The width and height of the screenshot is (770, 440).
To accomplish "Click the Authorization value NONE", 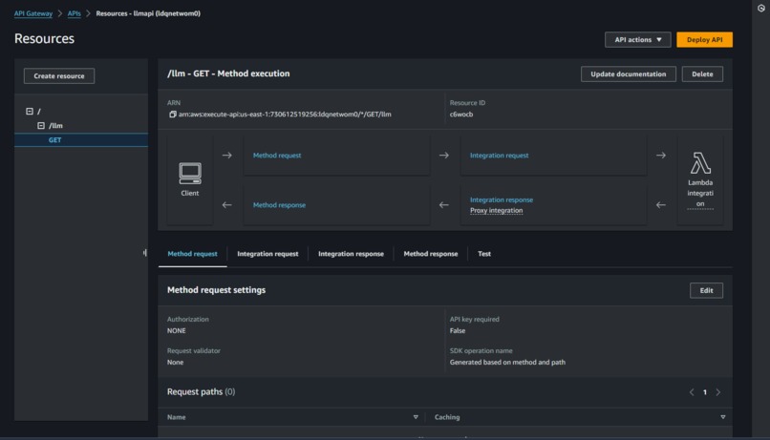I will pos(177,330).
